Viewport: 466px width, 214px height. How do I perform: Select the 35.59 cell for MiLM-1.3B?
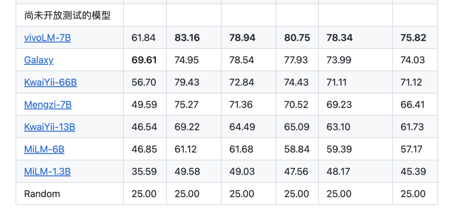(144, 172)
